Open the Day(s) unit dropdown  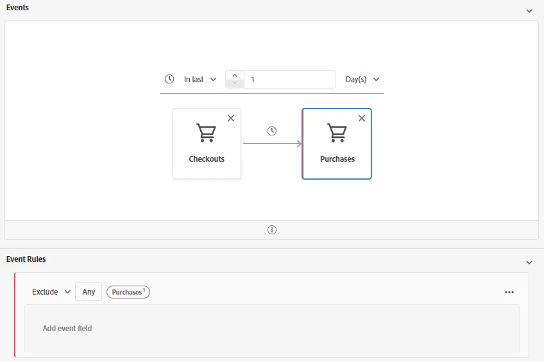362,80
